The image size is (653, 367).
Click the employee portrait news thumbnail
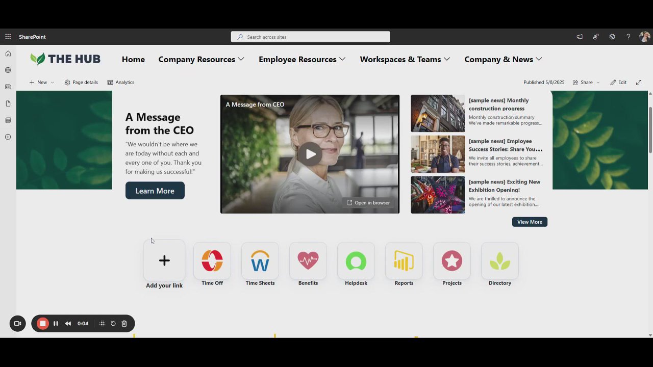(x=438, y=154)
